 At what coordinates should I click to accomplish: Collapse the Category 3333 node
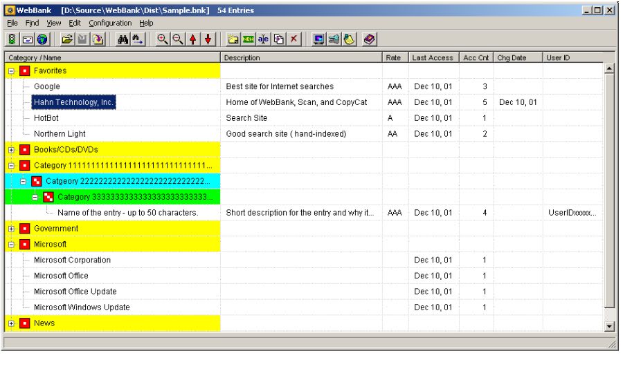pos(35,198)
